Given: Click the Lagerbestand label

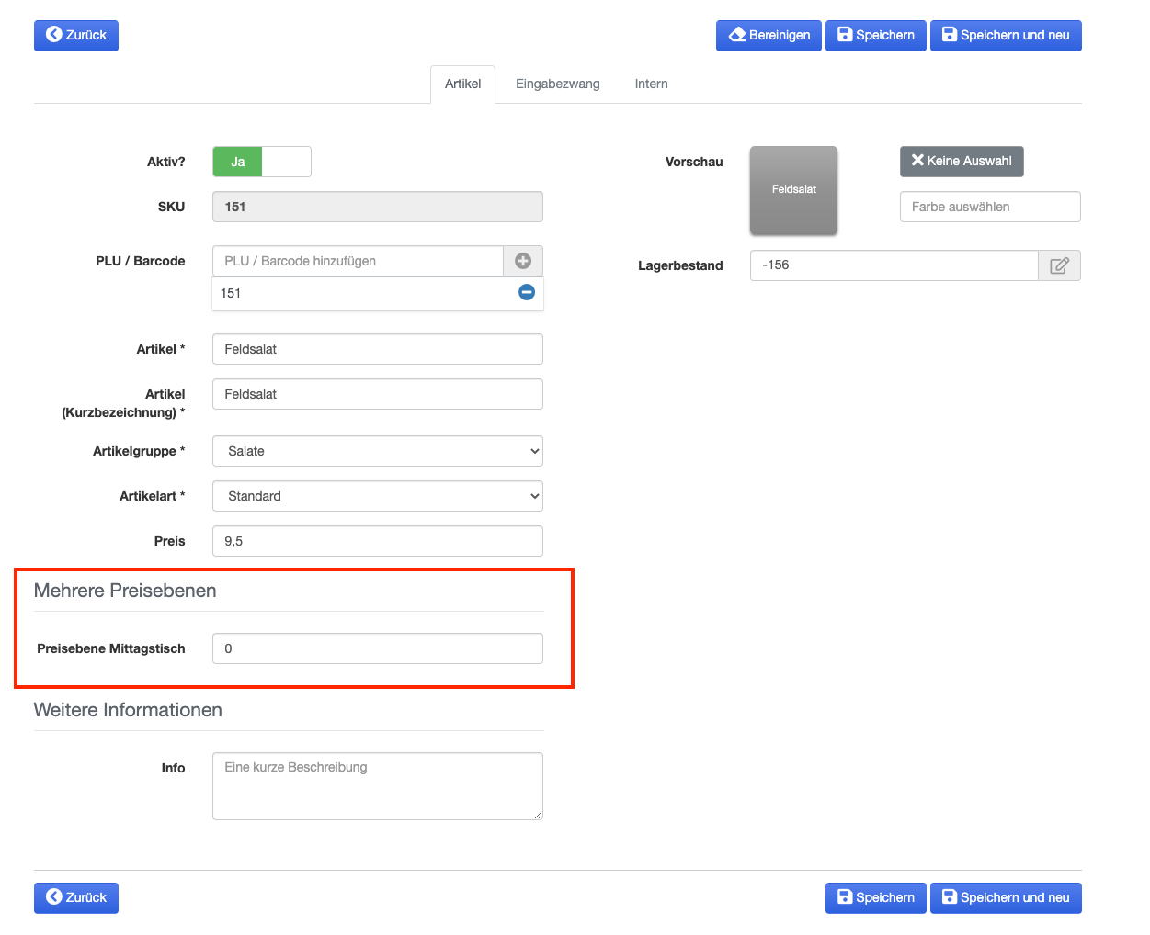Looking at the screenshot, I should (680, 265).
